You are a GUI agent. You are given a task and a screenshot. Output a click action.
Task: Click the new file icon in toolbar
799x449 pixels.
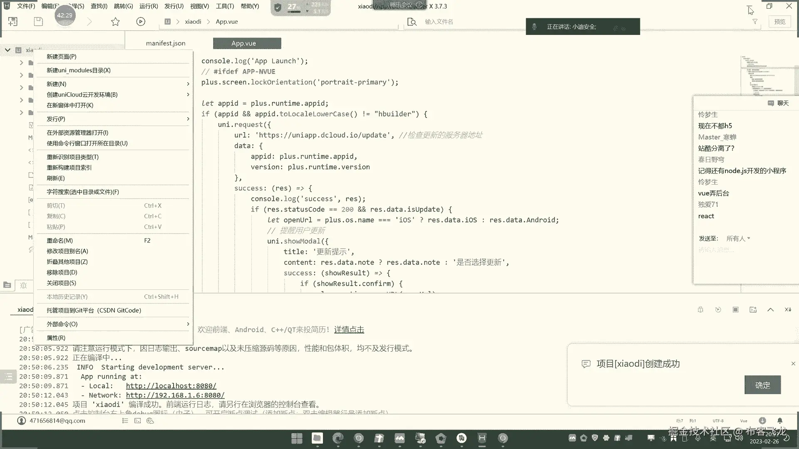[13, 22]
